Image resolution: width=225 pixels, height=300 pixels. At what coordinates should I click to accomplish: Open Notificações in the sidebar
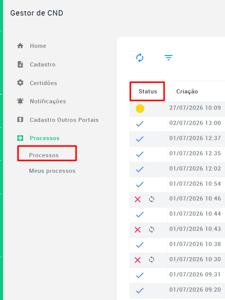coord(48,101)
